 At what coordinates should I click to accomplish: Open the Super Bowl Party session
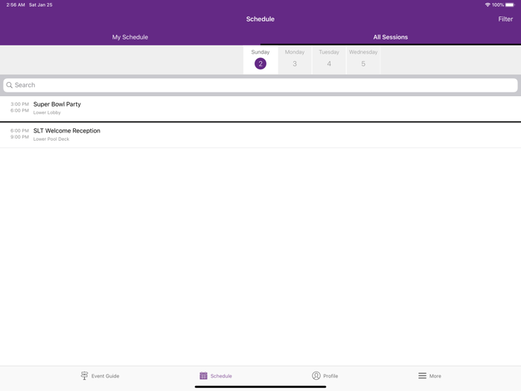(x=260, y=109)
